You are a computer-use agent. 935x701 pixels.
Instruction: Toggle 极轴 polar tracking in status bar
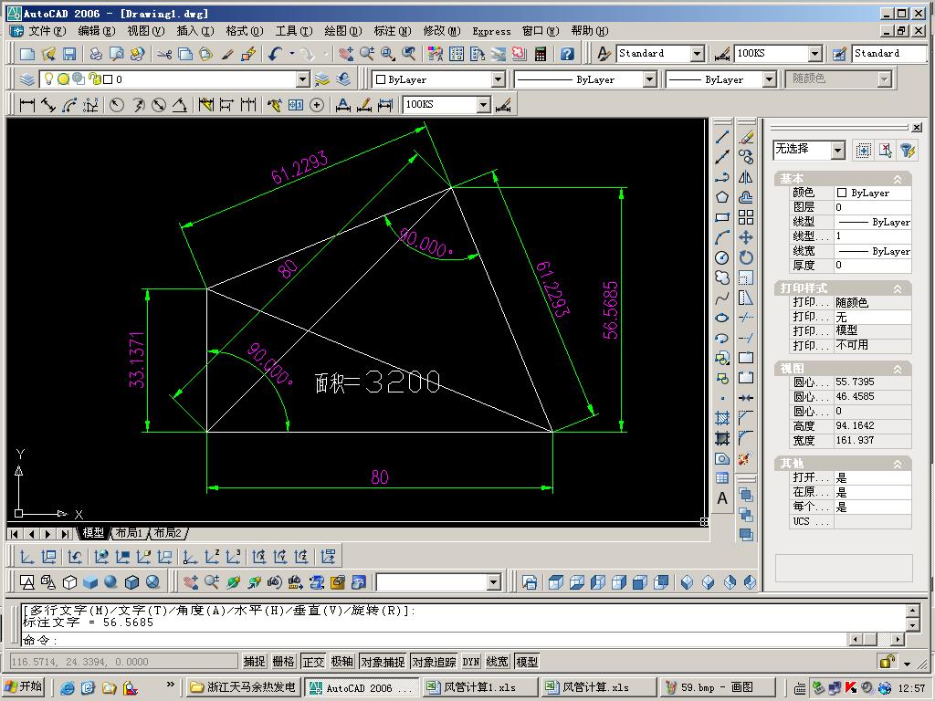(342, 662)
